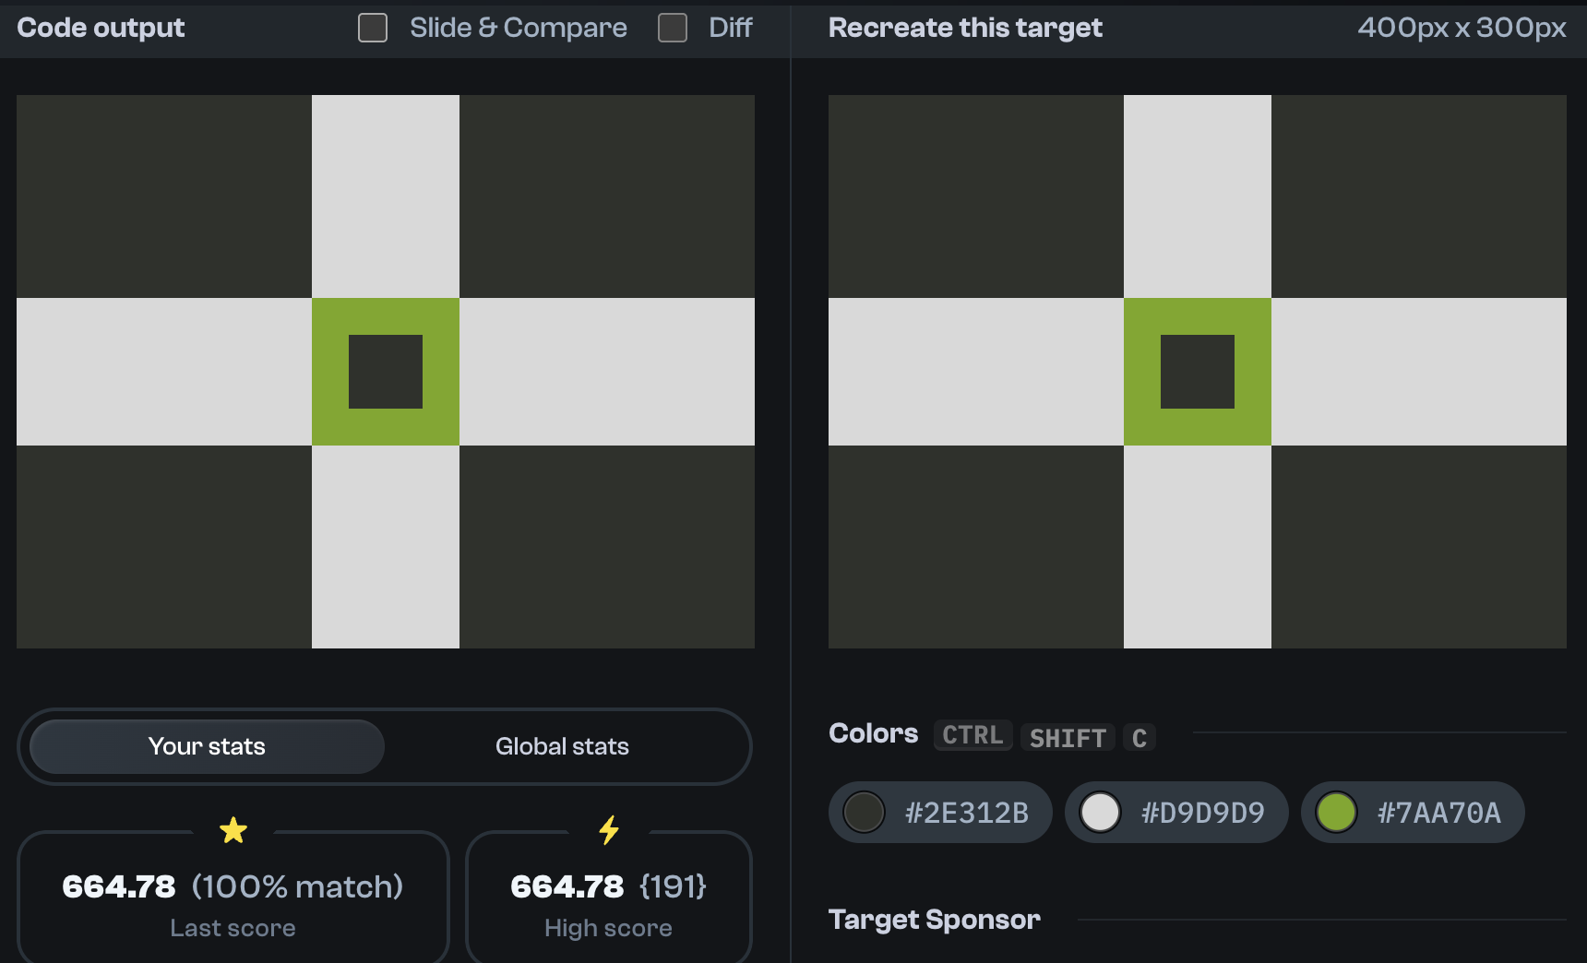Click the Code output header

[101, 28]
